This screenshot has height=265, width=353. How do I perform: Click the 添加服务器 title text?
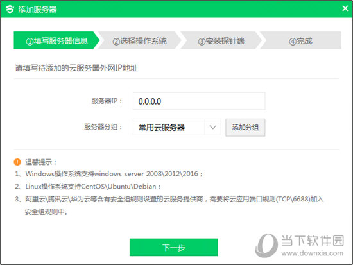(x=38, y=9)
